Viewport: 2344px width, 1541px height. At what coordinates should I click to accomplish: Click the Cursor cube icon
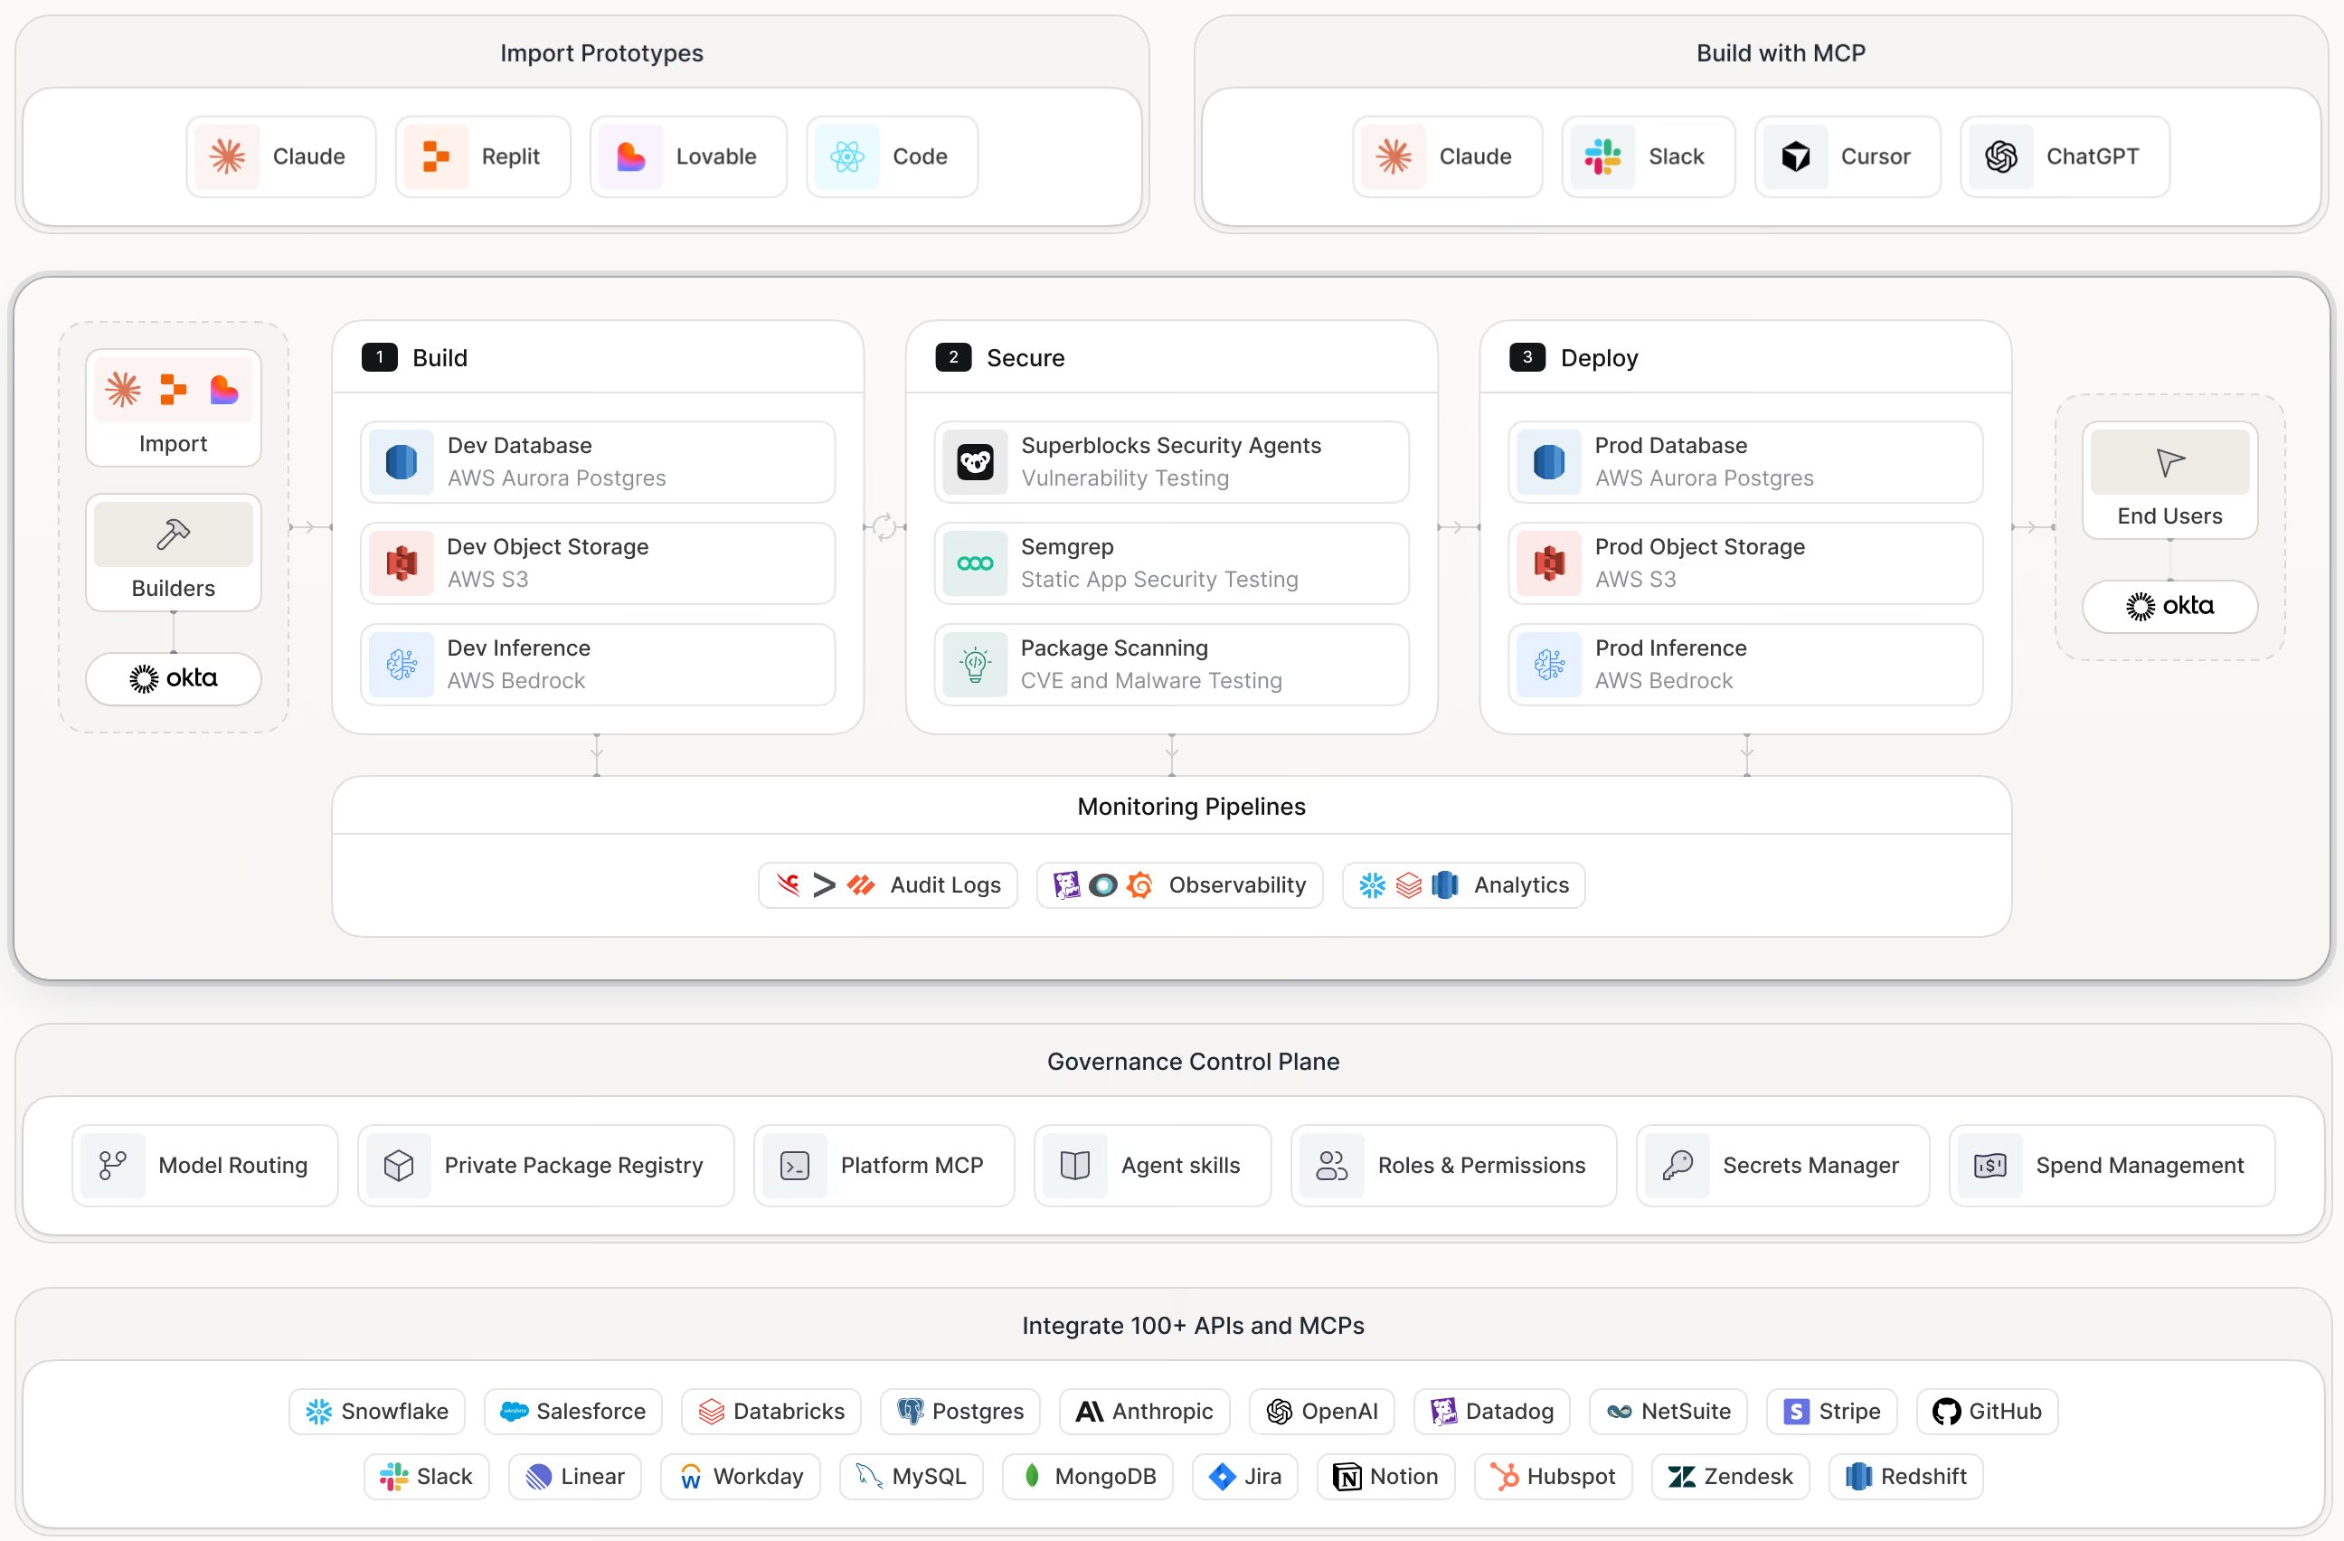(x=1795, y=156)
